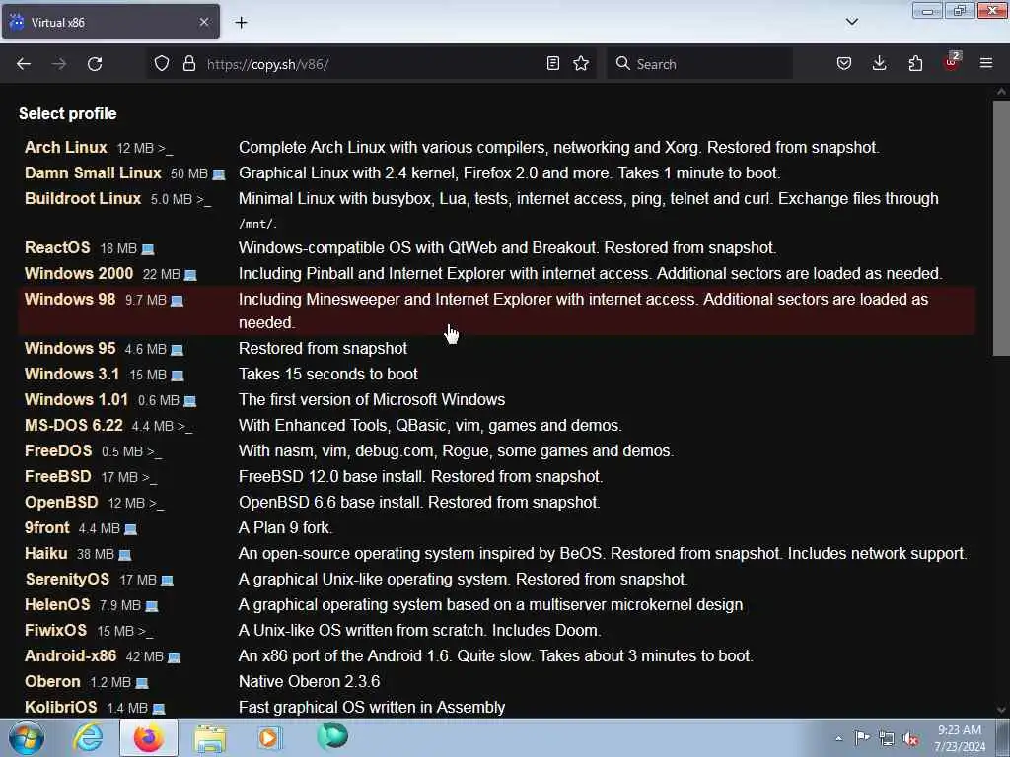The image size is (1010, 757).
Task: Open Windows Explorer from the taskbar
Action: [209, 738]
